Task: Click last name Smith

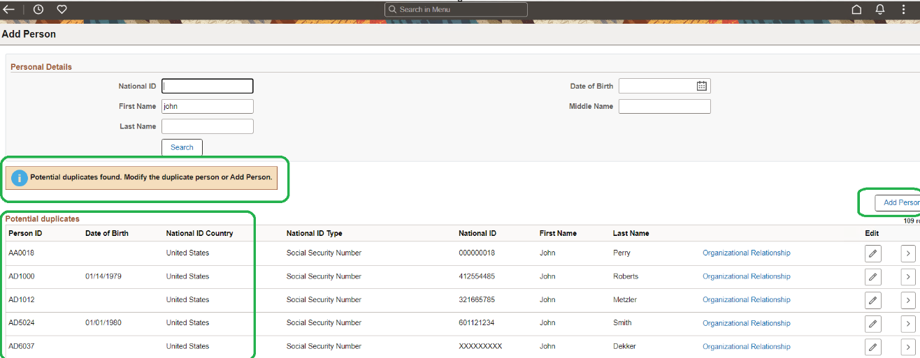Action: [x=622, y=322]
